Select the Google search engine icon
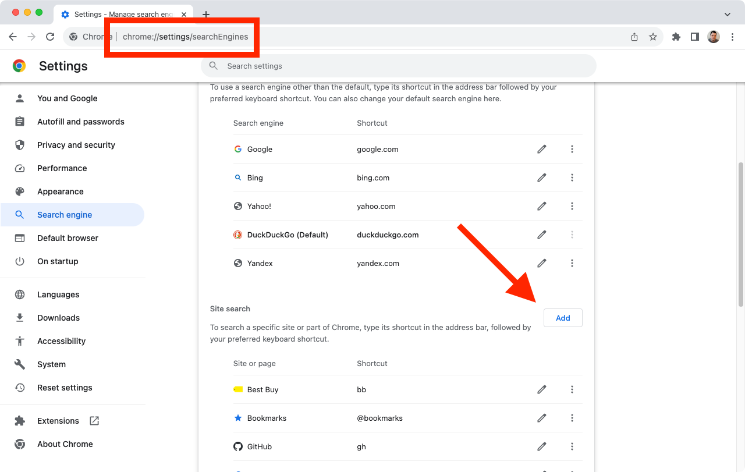 coord(238,149)
